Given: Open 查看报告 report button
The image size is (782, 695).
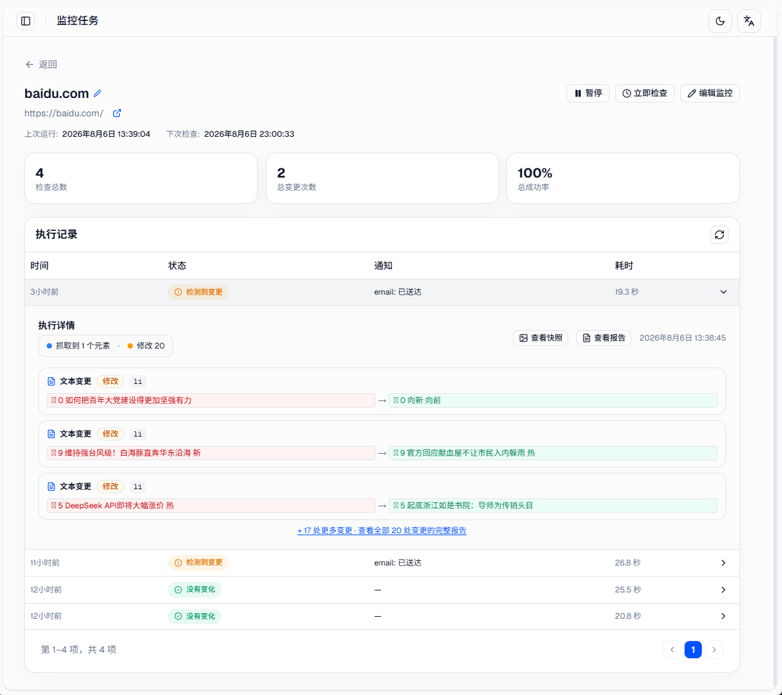Looking at the screenshot, I should point(604,338).
